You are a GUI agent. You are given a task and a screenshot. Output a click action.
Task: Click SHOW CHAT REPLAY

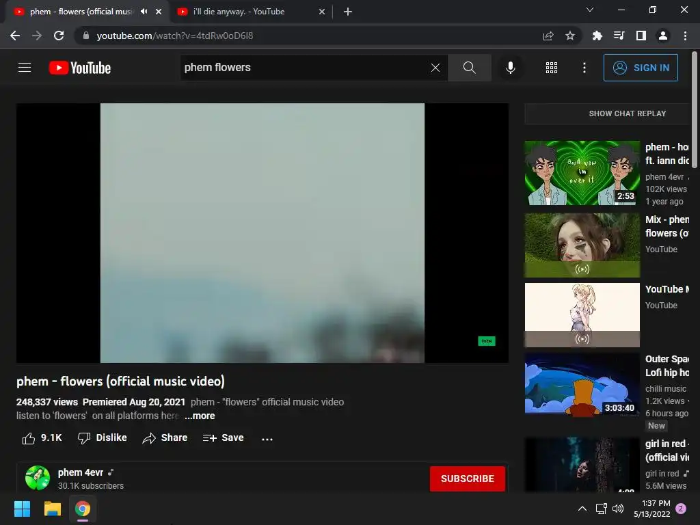[627, 113]
